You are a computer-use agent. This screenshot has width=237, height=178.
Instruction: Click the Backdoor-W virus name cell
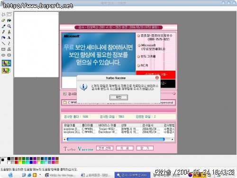point(108,132)
